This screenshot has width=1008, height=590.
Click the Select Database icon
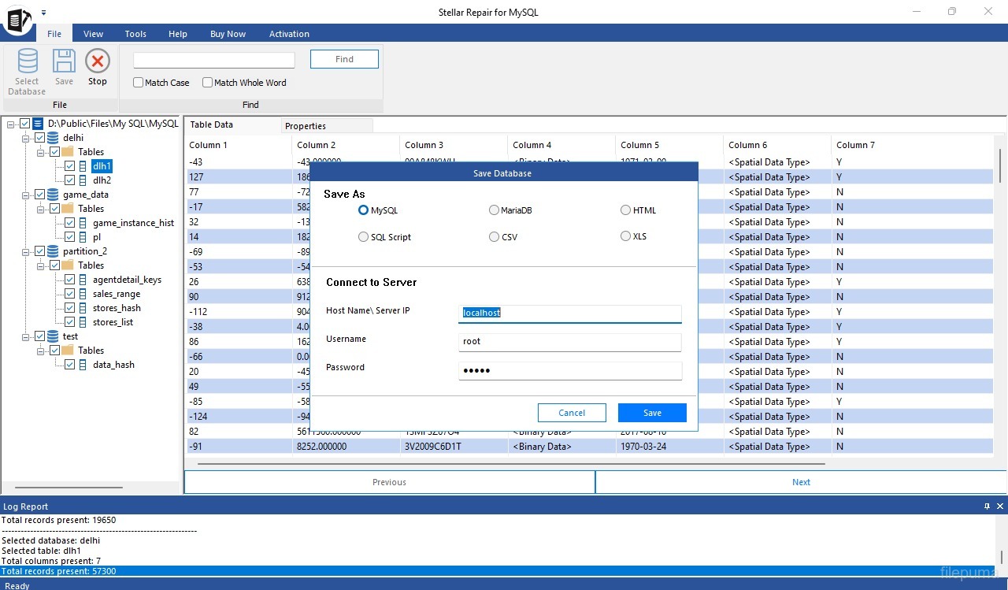[x=28, y=61]
